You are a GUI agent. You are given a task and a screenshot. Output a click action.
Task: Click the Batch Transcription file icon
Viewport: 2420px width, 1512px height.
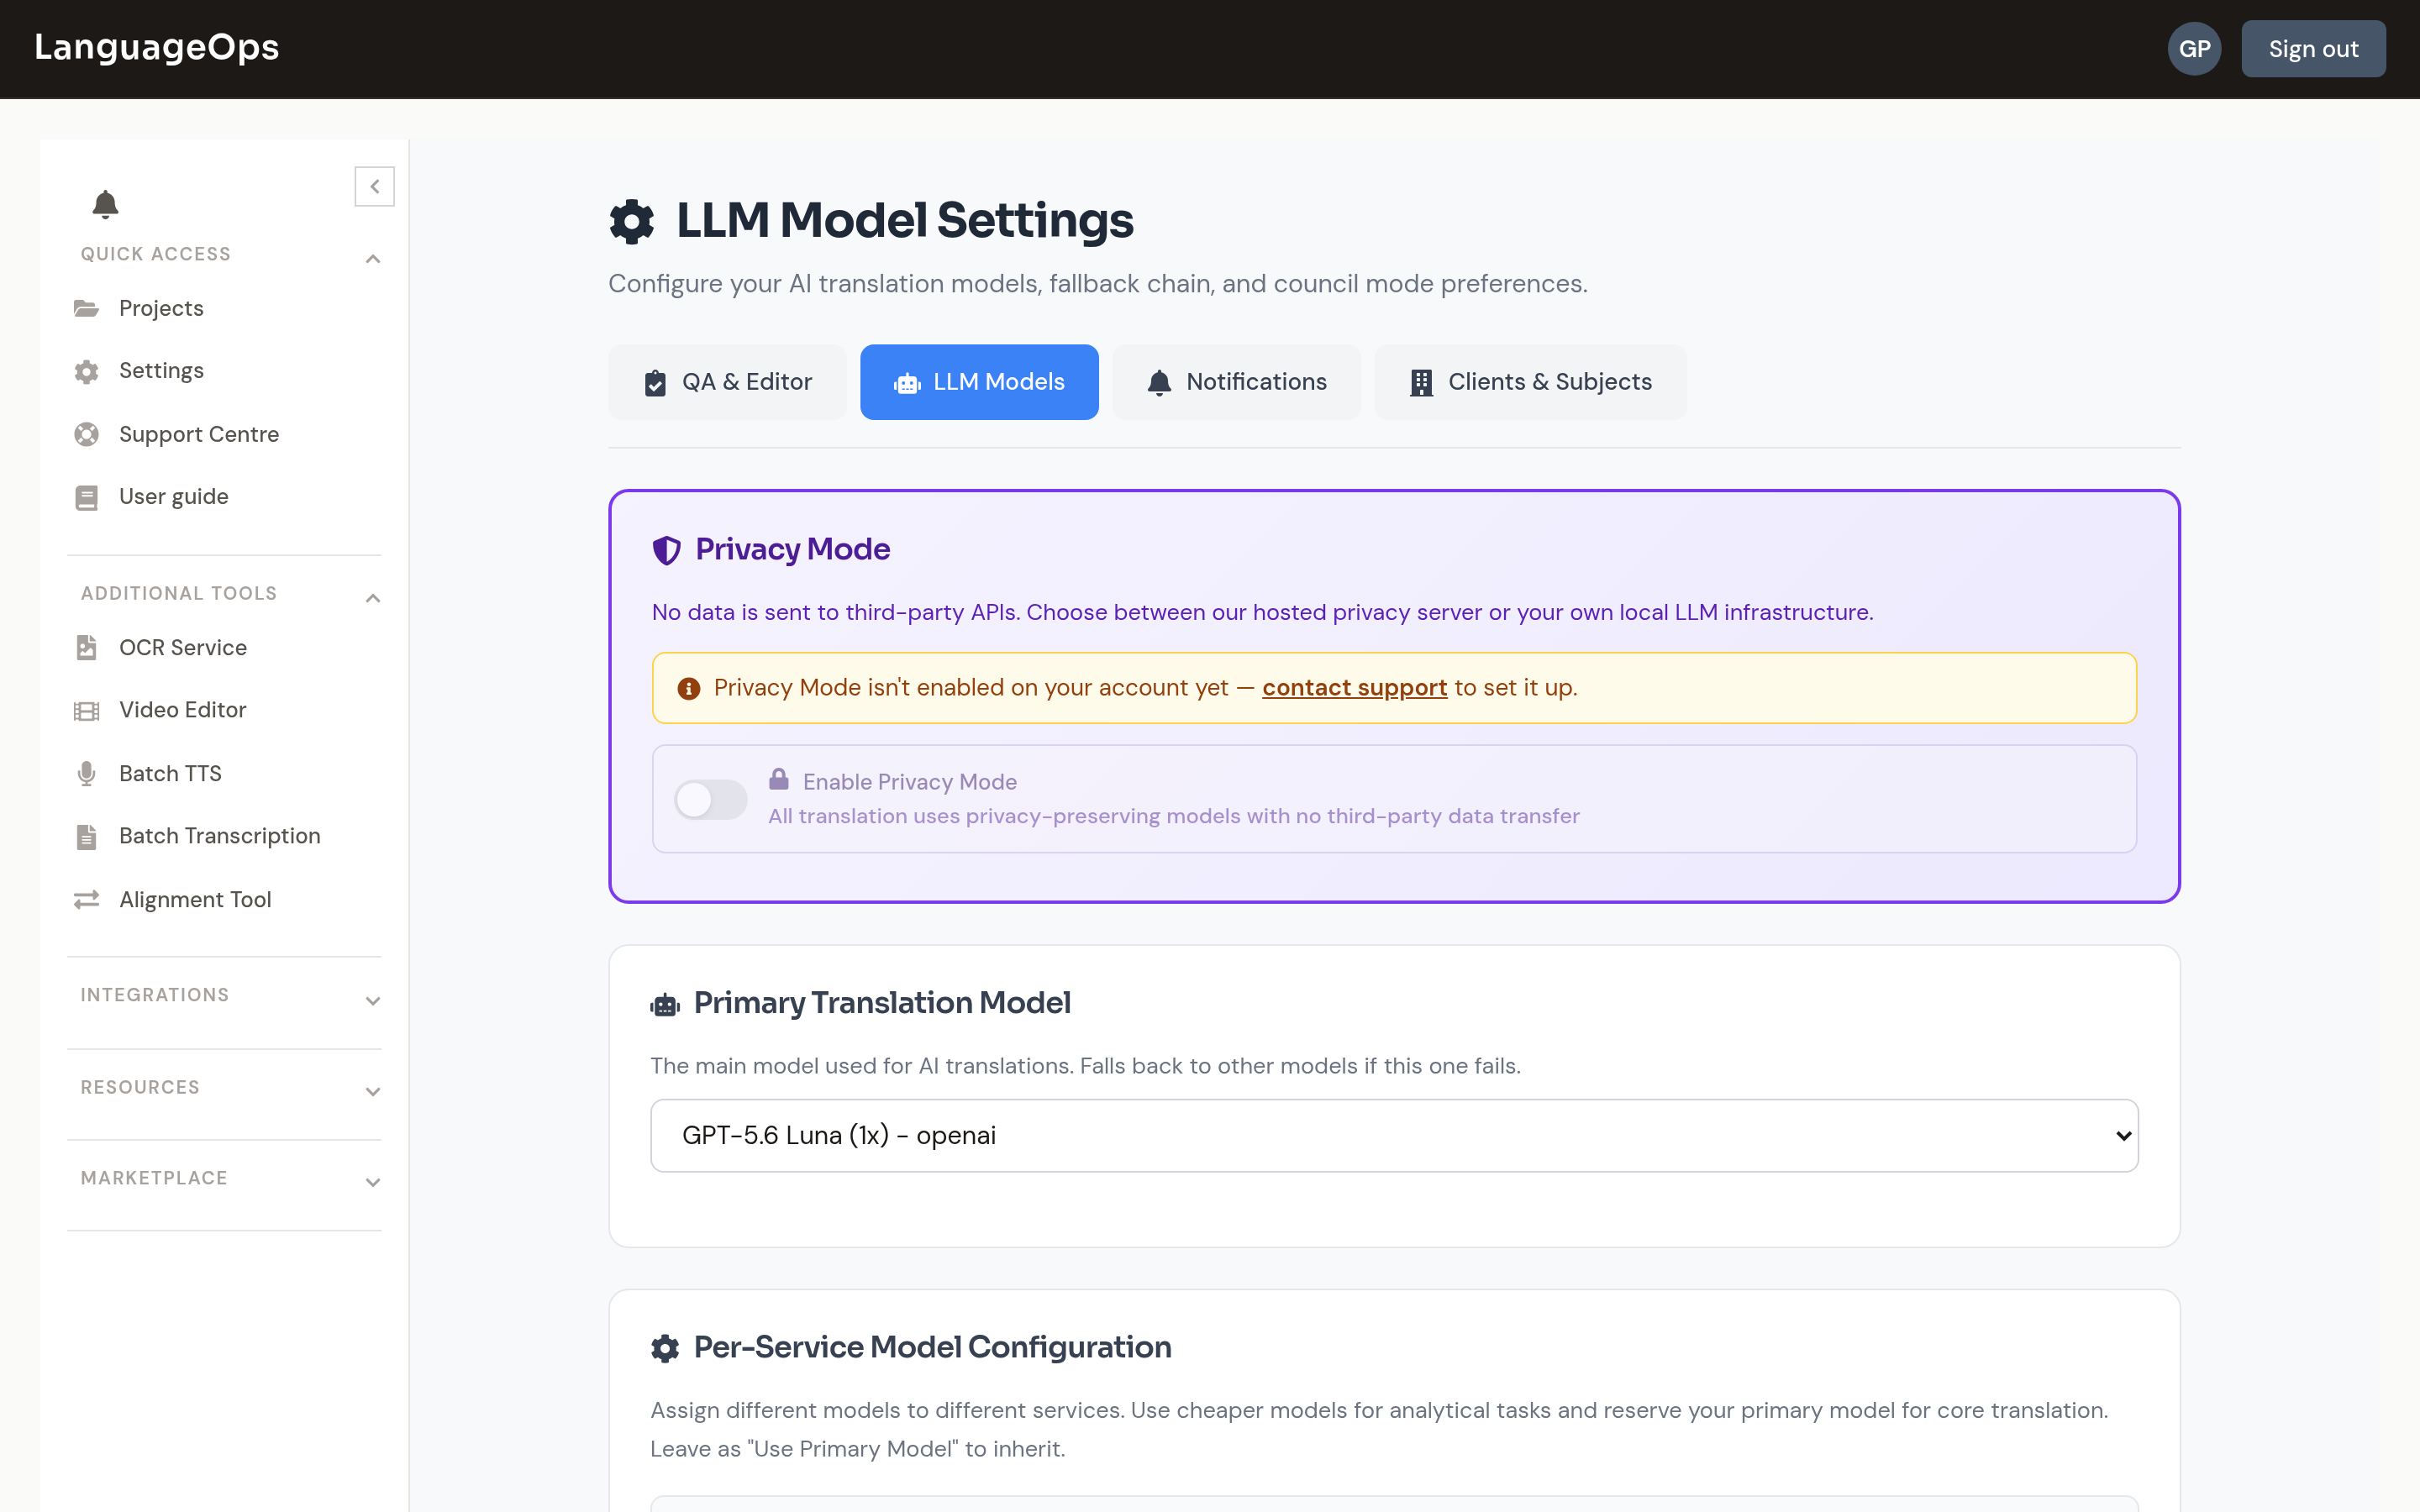click(87, 836)
